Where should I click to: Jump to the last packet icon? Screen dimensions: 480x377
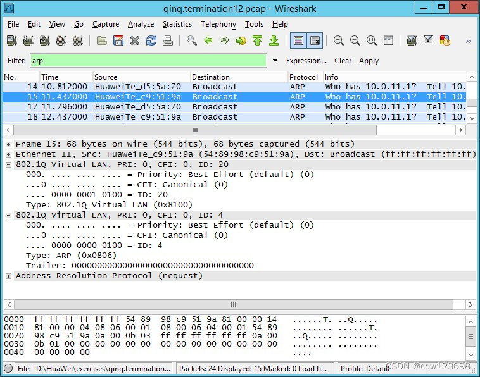274,40
